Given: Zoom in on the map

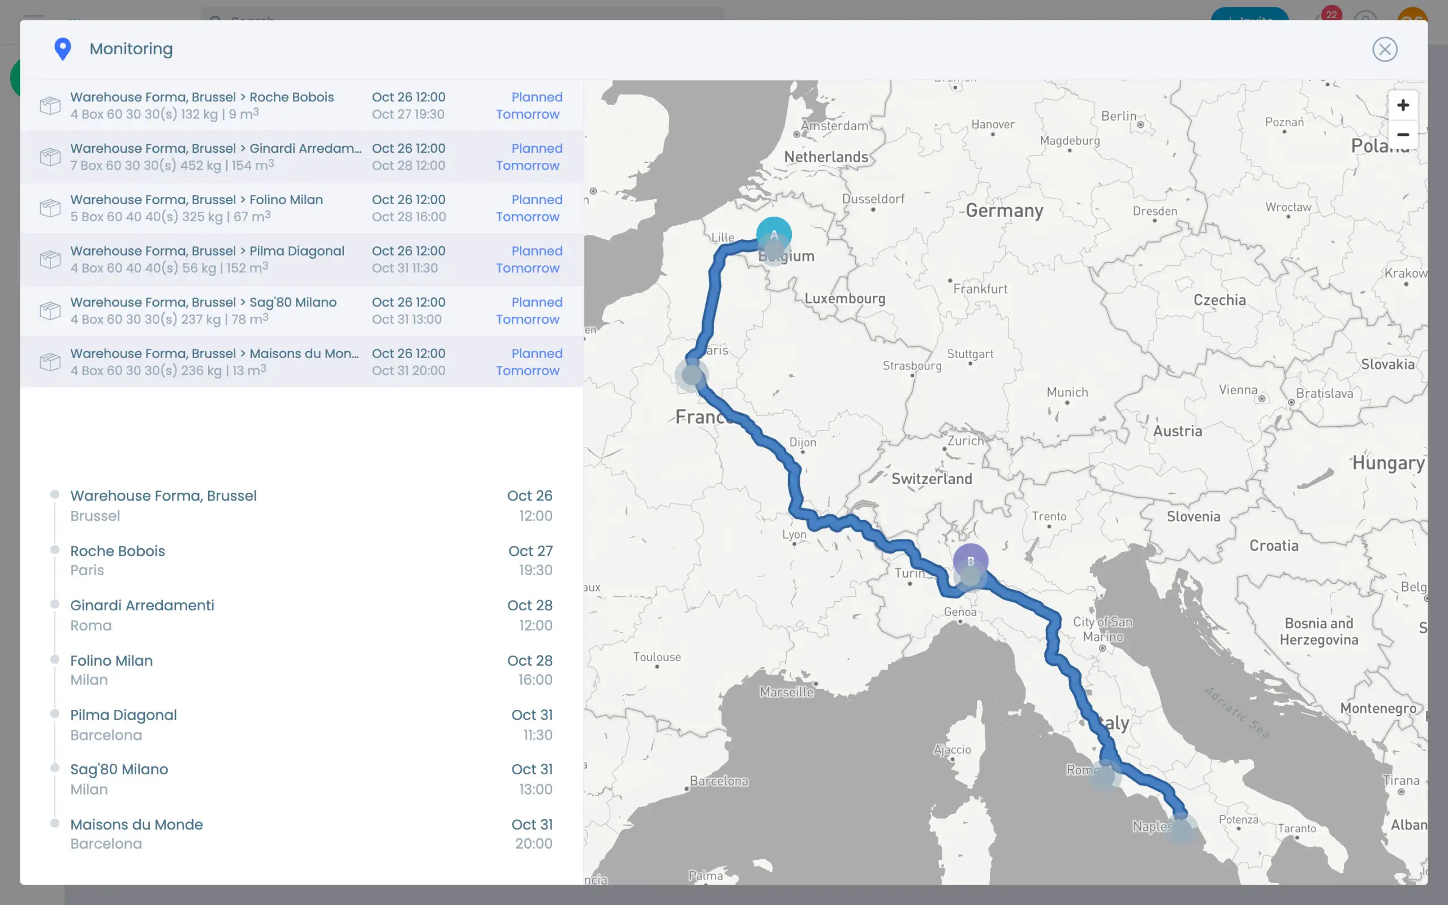Looking at the screenshot, I should [1403, 105].
